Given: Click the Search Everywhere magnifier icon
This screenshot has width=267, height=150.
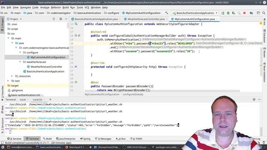Looking at the screenshot, I should pyautogui.click(x=264, y=13).
